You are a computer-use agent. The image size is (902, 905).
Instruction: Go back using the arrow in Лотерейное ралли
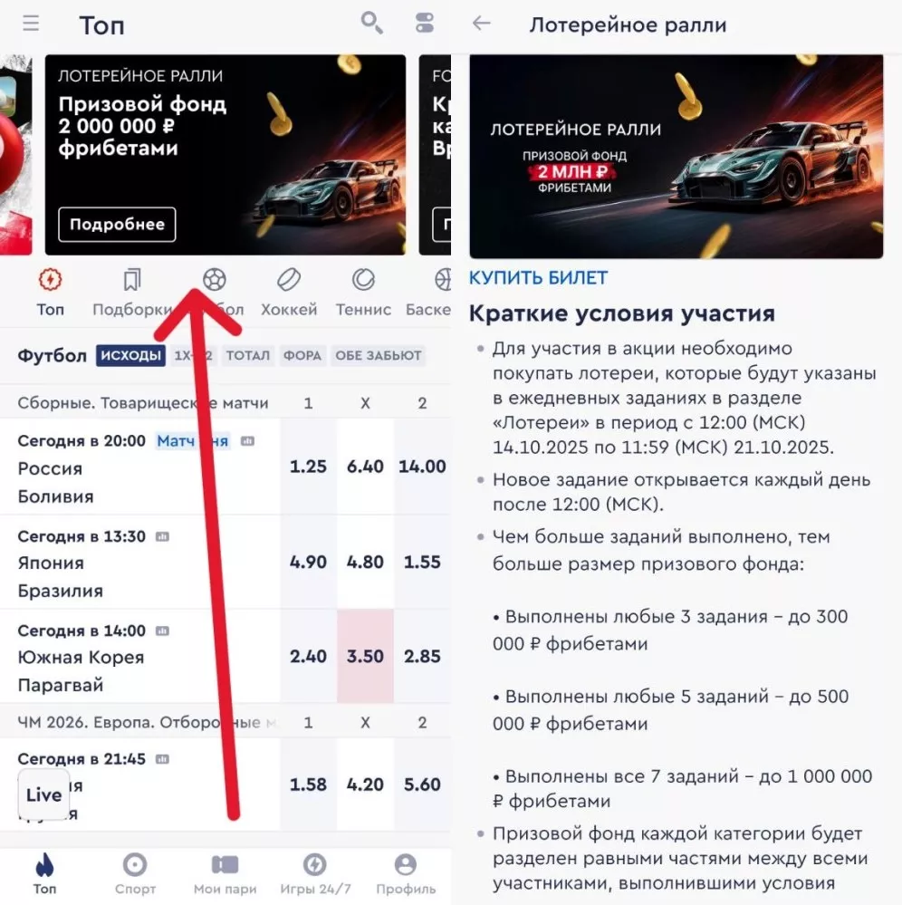tap(481, 23)
